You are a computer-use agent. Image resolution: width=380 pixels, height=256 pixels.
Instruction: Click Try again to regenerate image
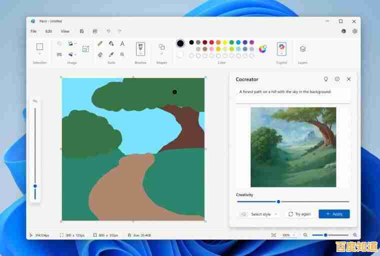coord(299,214)
